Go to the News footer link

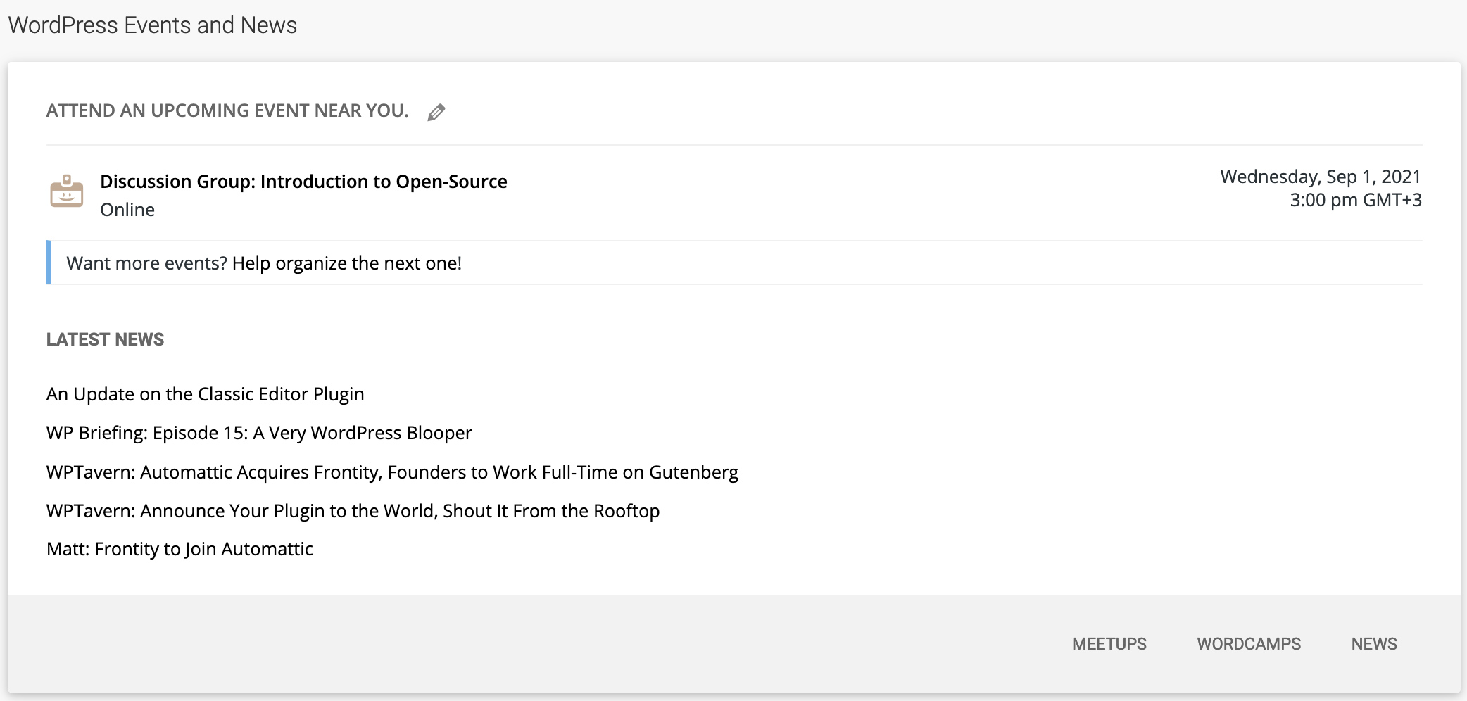tap(1374, 644)
